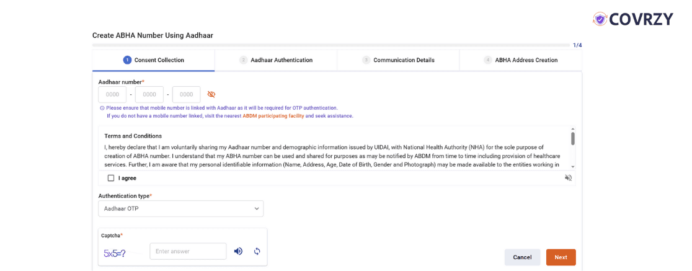Click the captcha audio speaker icon
The width and height of the screenshot is (692, 271).
click(x=238, y=251)
